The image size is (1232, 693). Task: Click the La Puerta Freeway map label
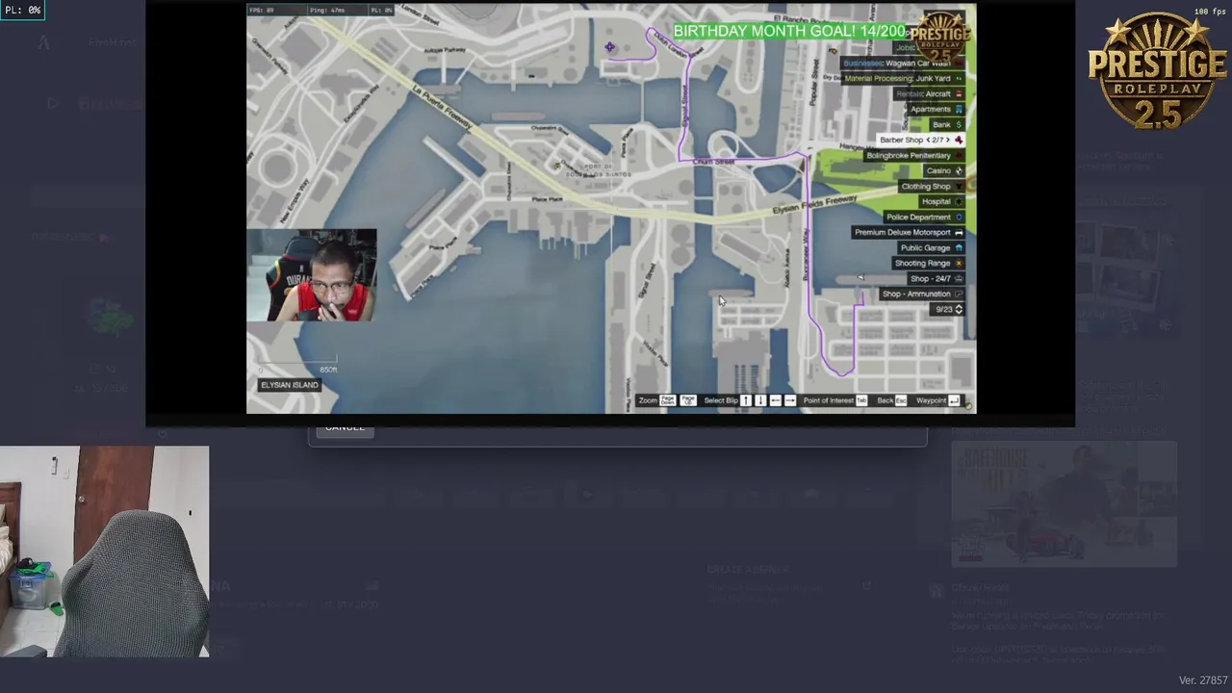[443, 108]
